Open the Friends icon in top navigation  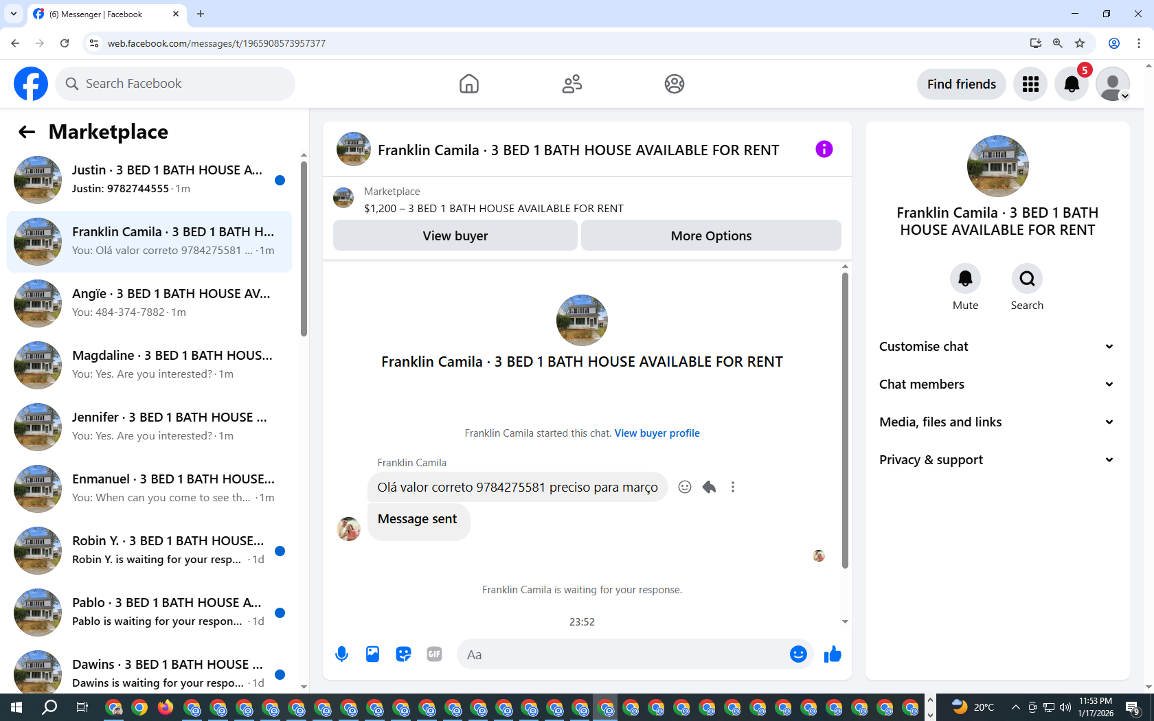point(572,84)
